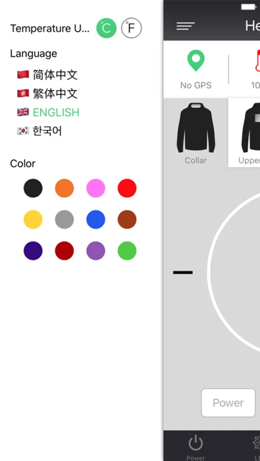The height and width of the screenshot is (461, 260).
Task: Open the Power tab in bottom bar
Action: tap(196, 448)
